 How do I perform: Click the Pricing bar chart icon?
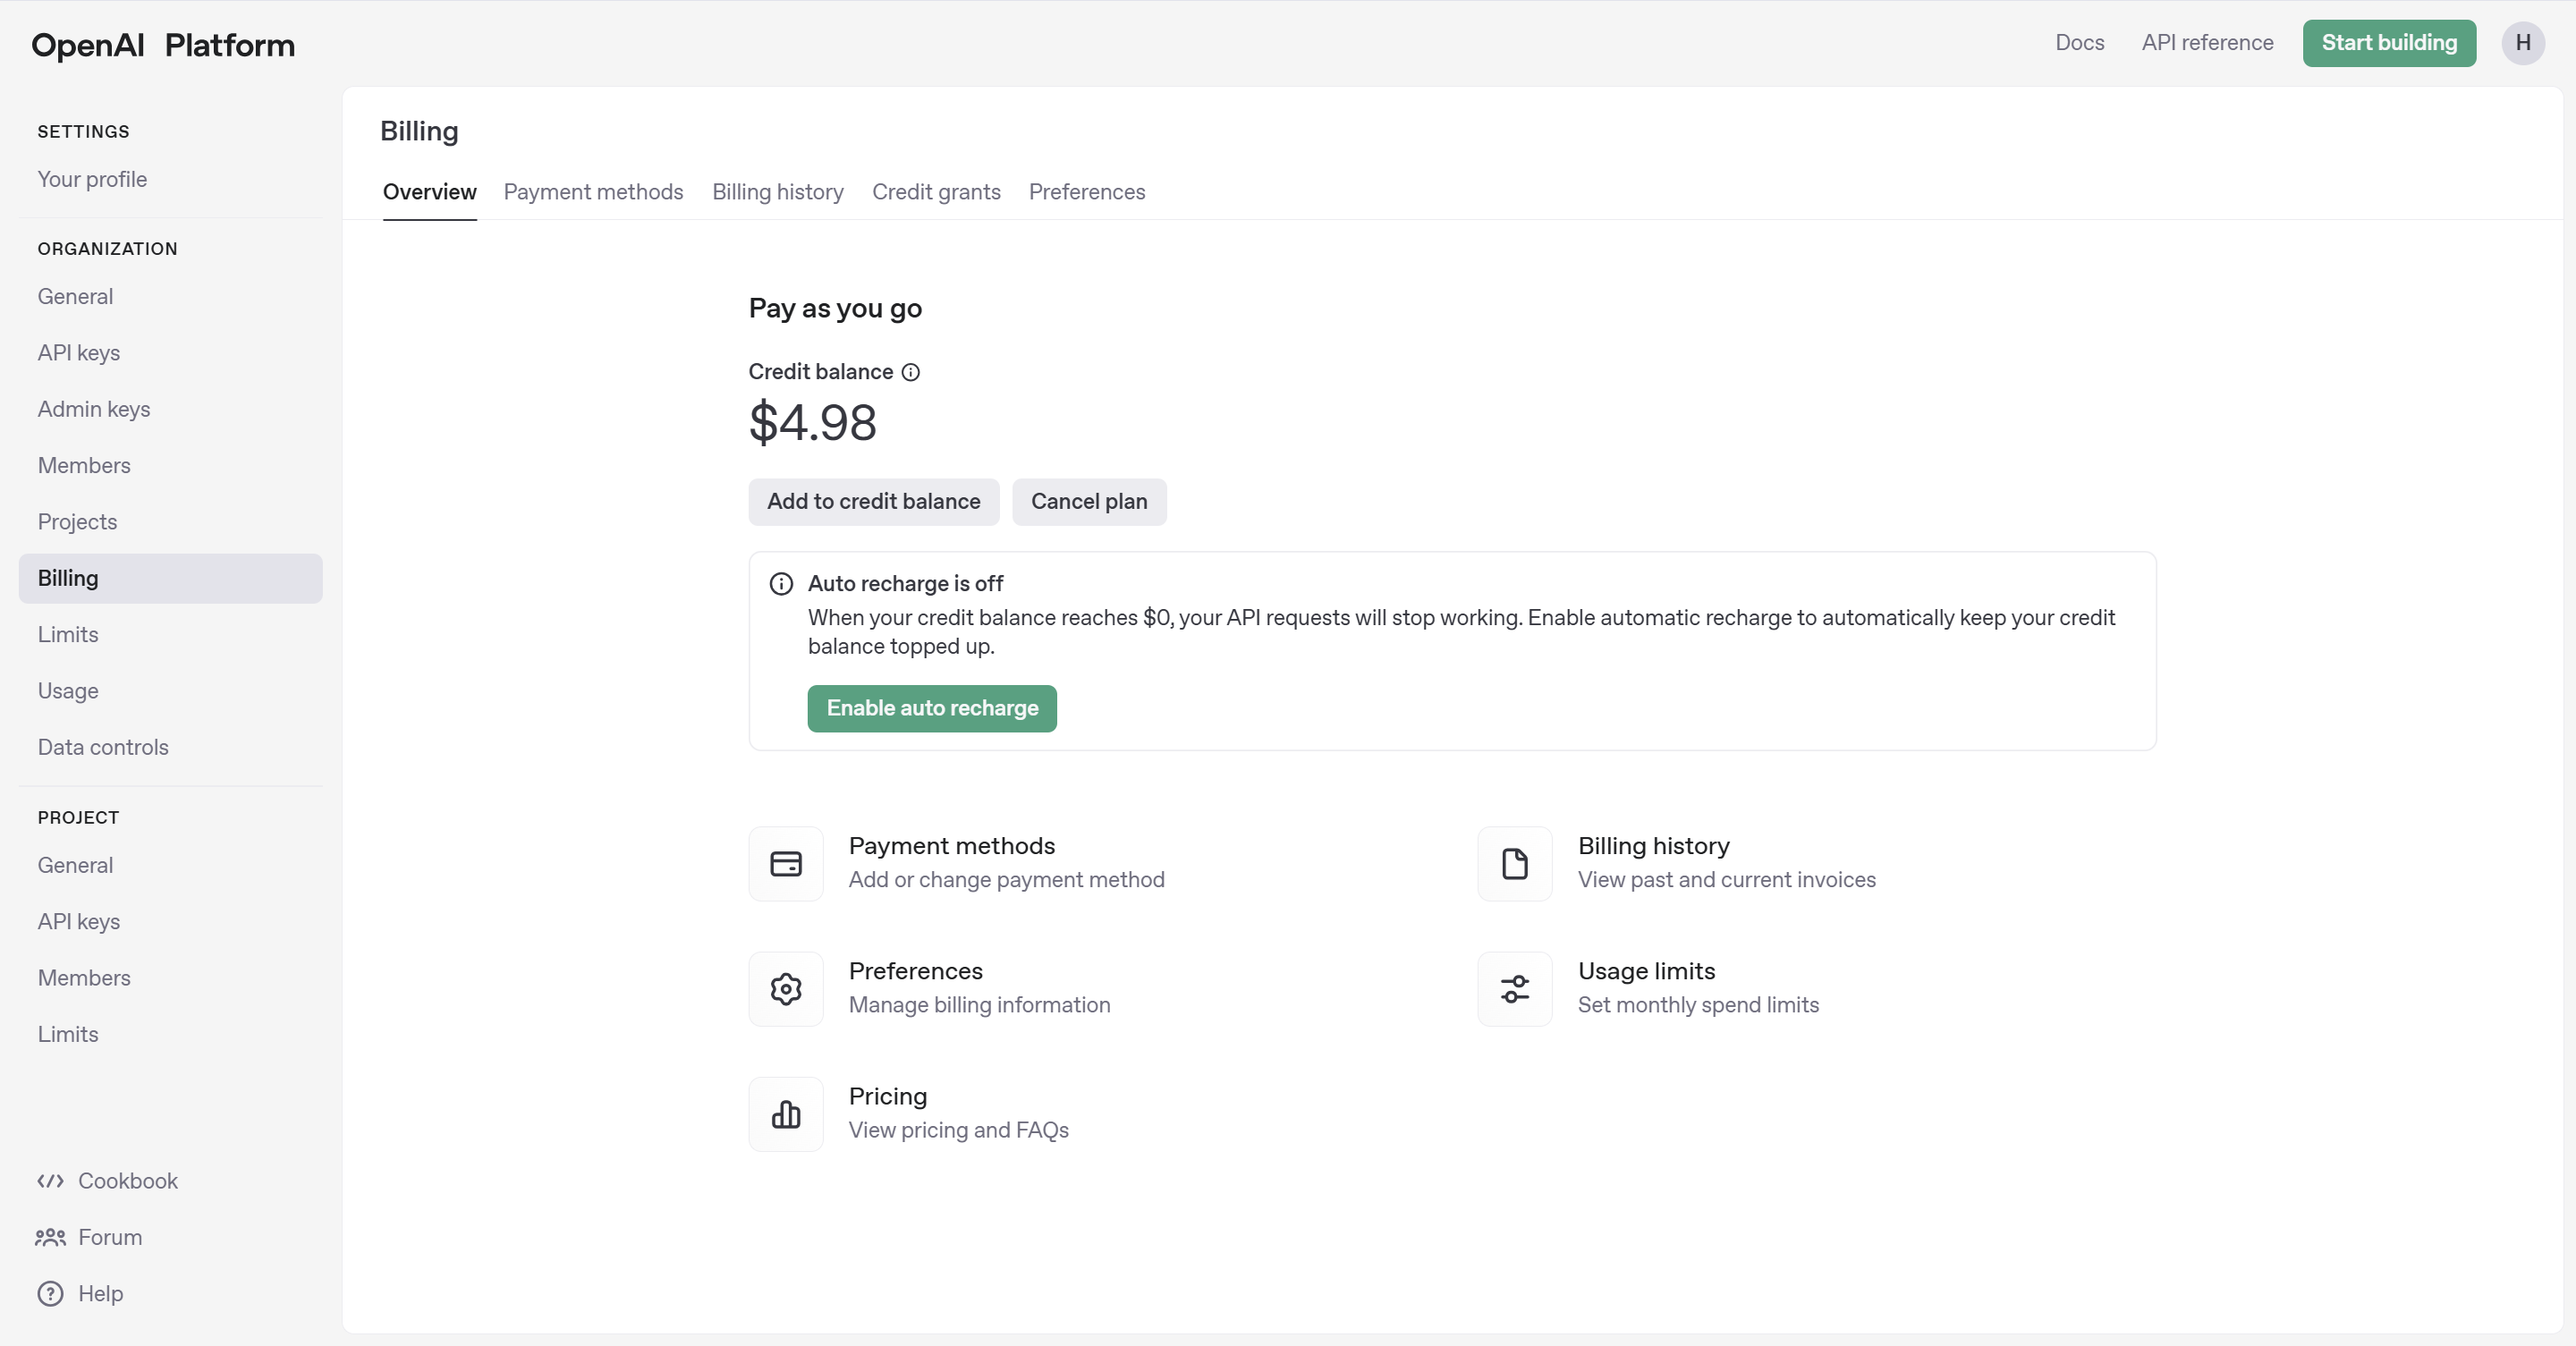(x=786, y=1114)
